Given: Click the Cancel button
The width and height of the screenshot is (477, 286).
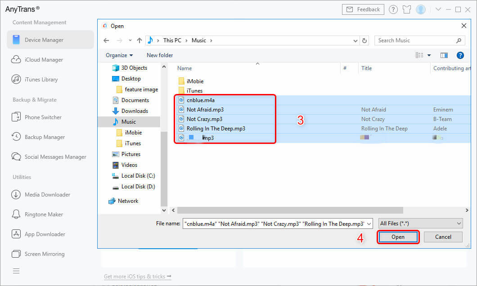Looking at the screenshot, I should (443, 237).
